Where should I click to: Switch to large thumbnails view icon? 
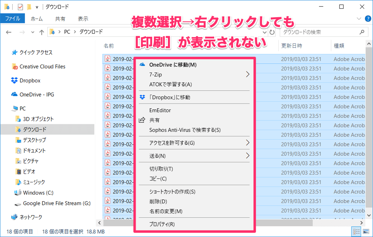coord(366,232)
